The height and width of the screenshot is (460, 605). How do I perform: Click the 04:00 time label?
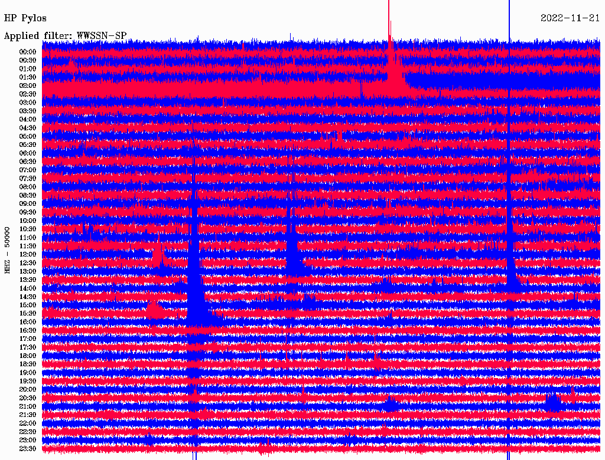pyautogui.click(x=28, y=120)
